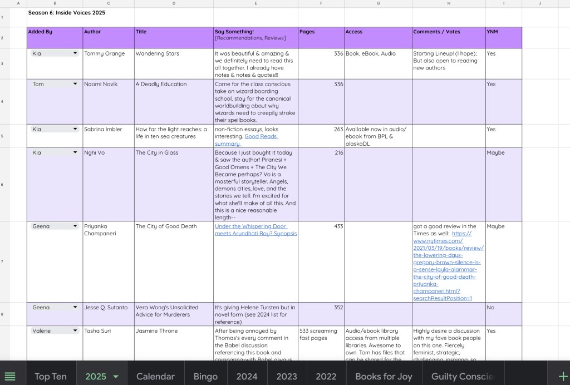Open Geena dropdown for The City of Good Death

75,226
